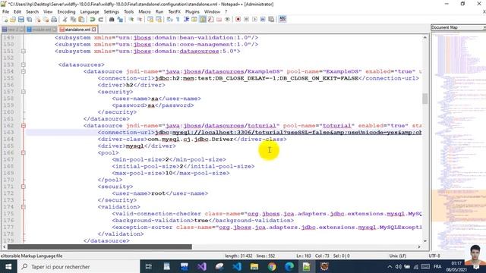
Task: Collapse the pool fold at line 166
Action: tap(24, 152)
